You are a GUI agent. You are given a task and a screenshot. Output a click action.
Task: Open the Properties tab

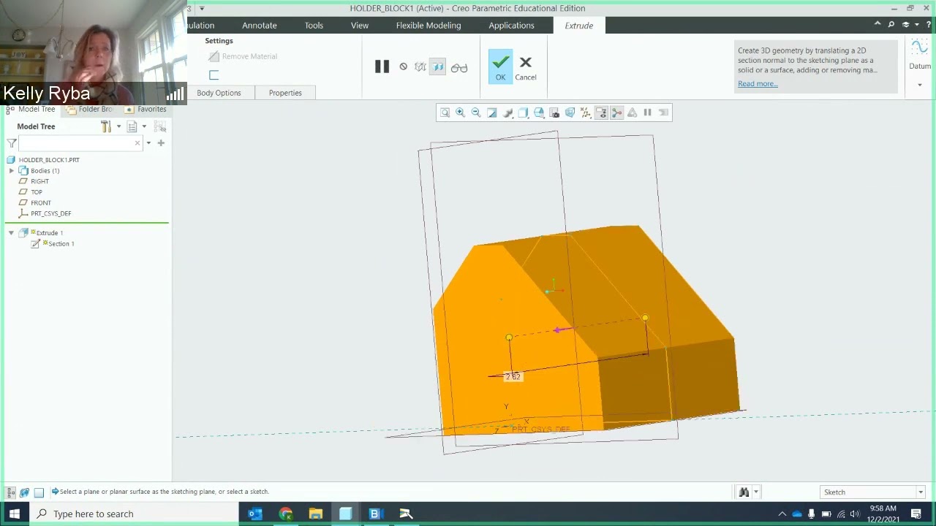[x=285, y=93]
